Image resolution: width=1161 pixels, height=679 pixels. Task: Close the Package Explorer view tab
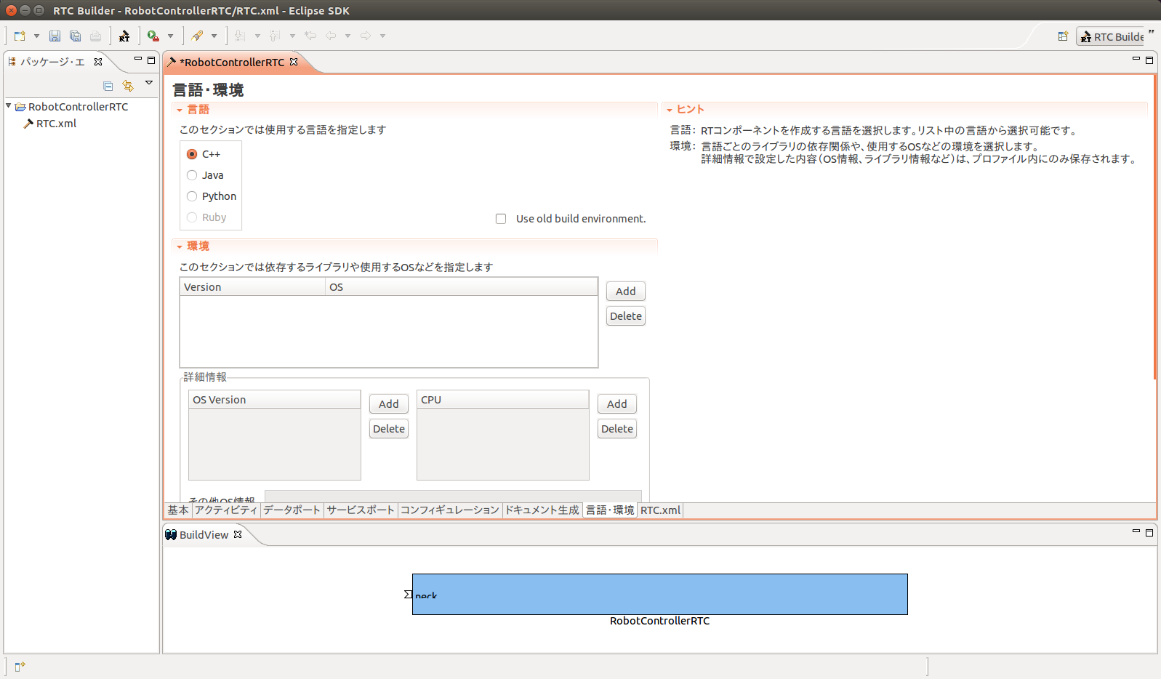98,62
